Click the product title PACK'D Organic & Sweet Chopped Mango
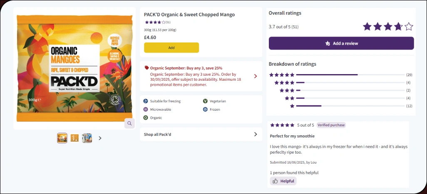 pos(189,15)
